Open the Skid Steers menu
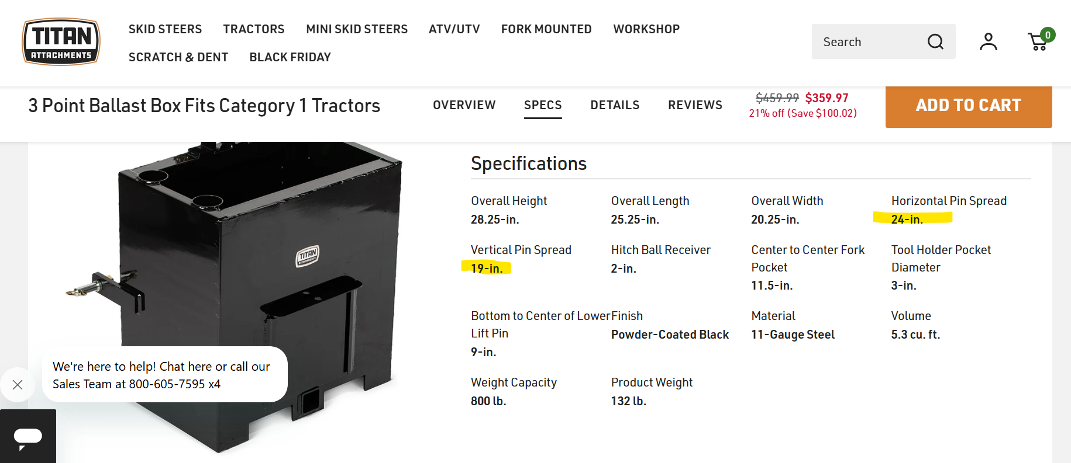The height and width of the screenshot is (463, 1071). point(165,29)
